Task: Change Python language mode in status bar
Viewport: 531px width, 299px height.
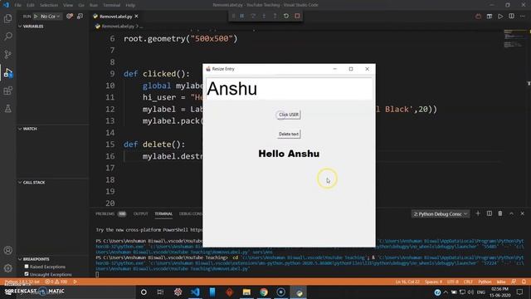Action: pos(485,282)
